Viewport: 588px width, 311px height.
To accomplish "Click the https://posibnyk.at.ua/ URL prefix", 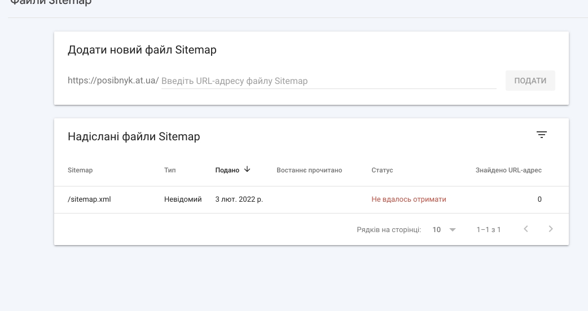I will coord(113,81).
